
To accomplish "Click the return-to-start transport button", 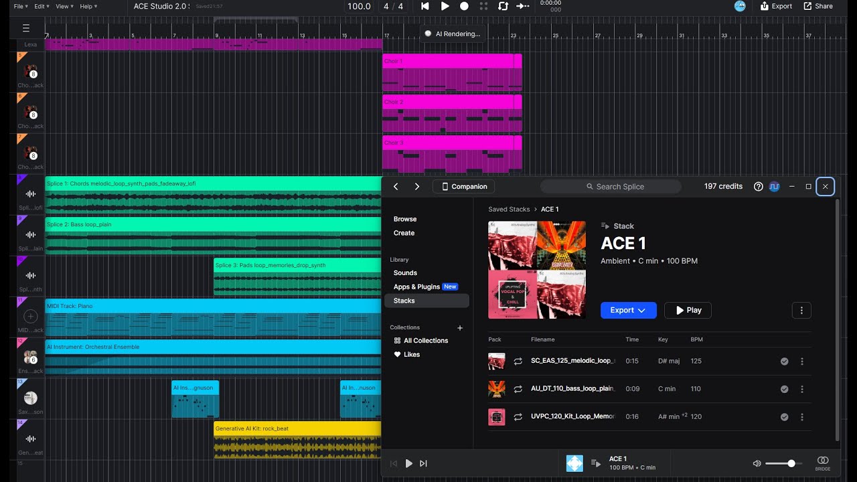I will (424, 6).
